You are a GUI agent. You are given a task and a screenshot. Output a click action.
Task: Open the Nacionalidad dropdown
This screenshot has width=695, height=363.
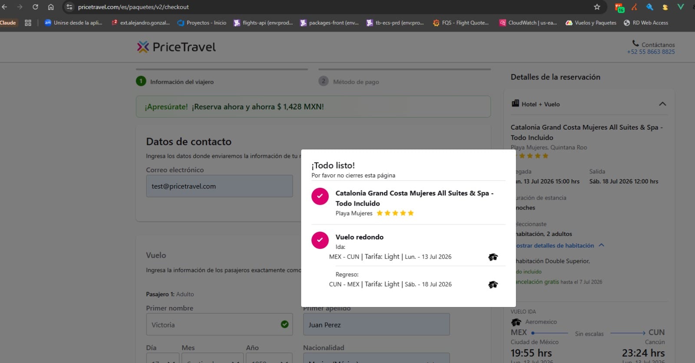click(x=376, y=358)
